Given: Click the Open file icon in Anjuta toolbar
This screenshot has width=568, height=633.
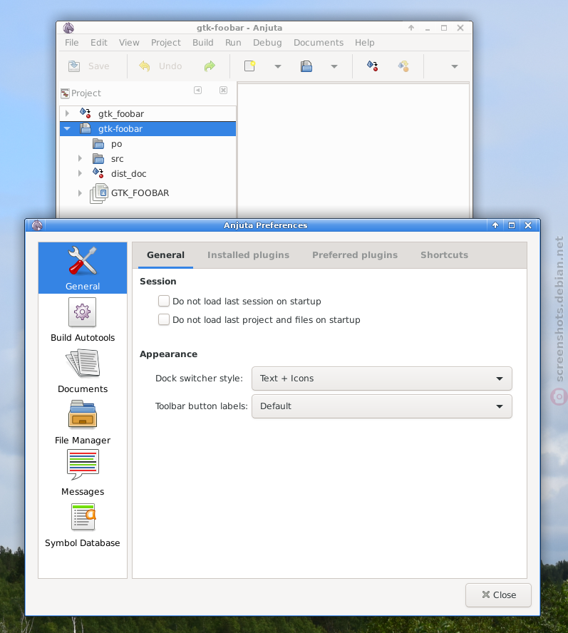Looking at the screenshot, I should click(306, 66).
